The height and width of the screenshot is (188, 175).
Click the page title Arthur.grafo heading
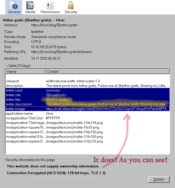(34, 20)
